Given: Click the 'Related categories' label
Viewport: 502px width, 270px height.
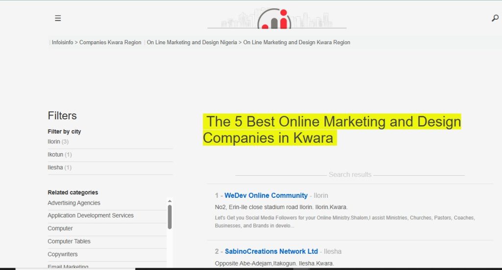Looking at the screenshot, I should [73, 192].
